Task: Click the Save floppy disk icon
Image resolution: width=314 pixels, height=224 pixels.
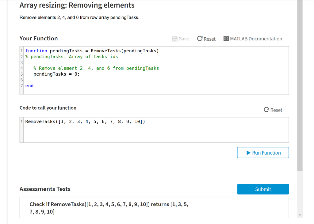Action: (x=175, y=39)
